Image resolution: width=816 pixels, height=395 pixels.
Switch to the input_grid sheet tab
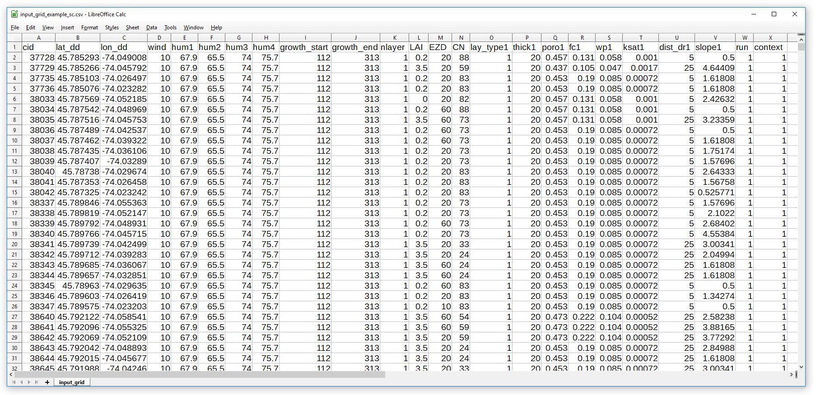(x=72, y=382)
